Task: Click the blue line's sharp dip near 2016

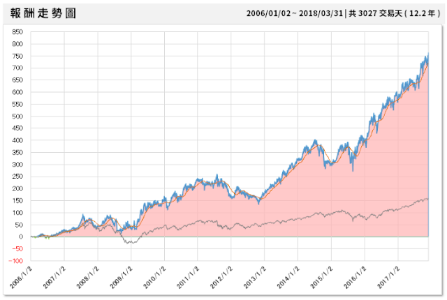Action: [353, 170]
